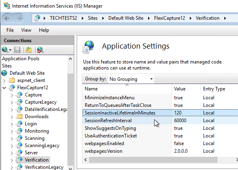This screenshot has height=170, width=238.
Task: Open the View menu
Action: pos(26,30)
